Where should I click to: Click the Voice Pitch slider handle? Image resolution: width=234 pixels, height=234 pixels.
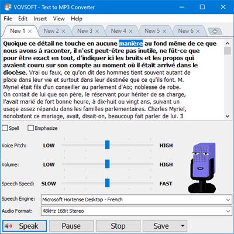pos(107,144)
